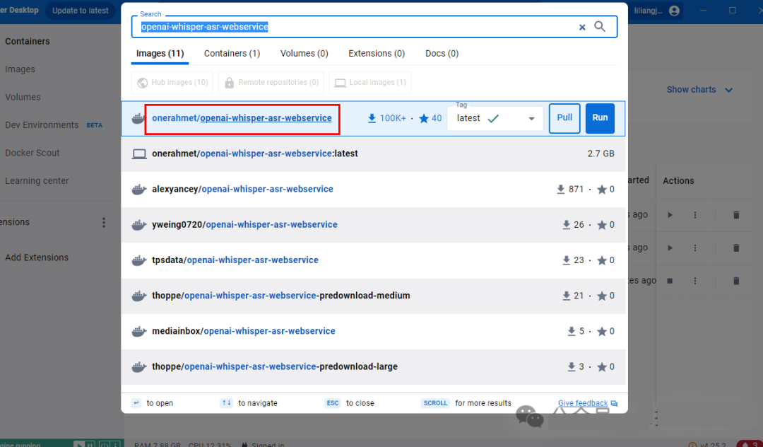Open the Docs (0) tab
The height and width of the screenshot is (447, 763).
point(442,54)
